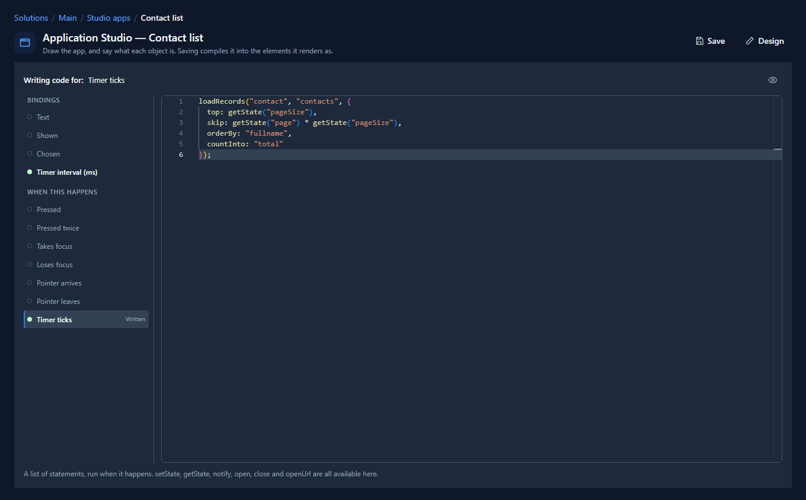Click the Application Studio window icon
The width and height of the screenshot is (806, 500).
25,43
